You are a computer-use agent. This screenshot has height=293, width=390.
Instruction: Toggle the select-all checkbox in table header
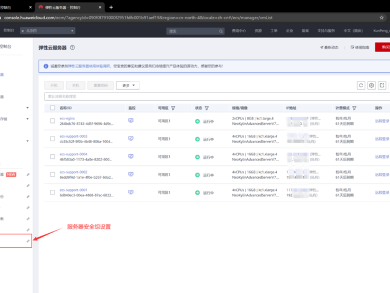tap(53, 108)
